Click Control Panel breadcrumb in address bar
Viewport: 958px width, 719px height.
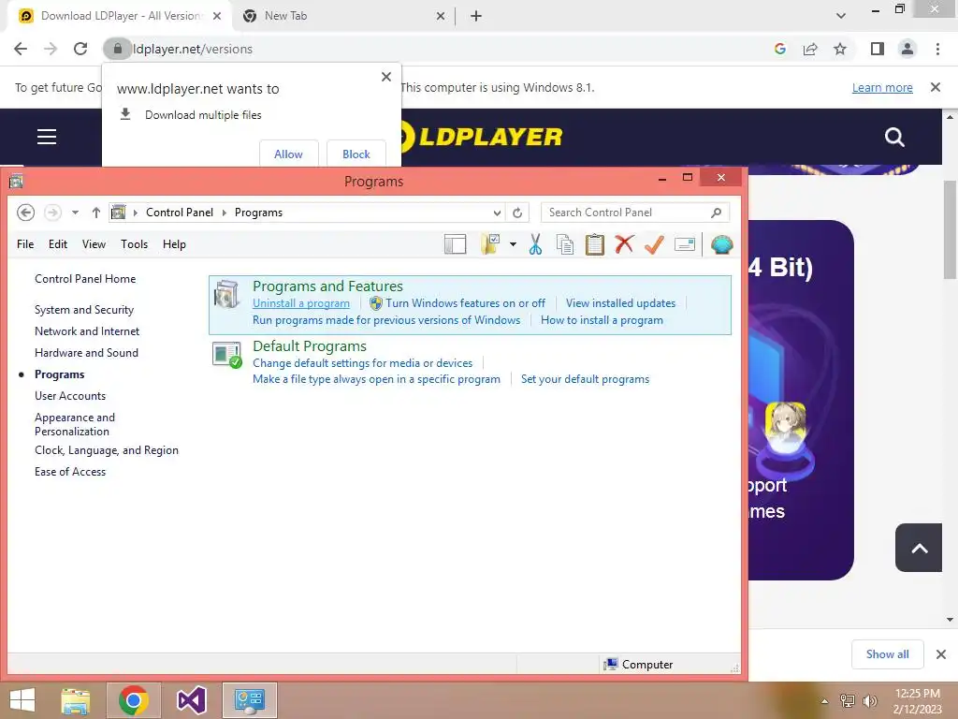[x=180, y=213]
